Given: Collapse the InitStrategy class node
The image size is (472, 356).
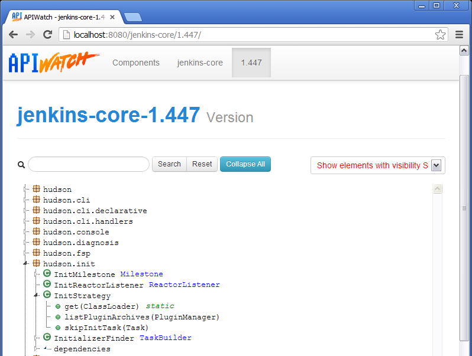Looking at the screenshot, I should point(36,295).
